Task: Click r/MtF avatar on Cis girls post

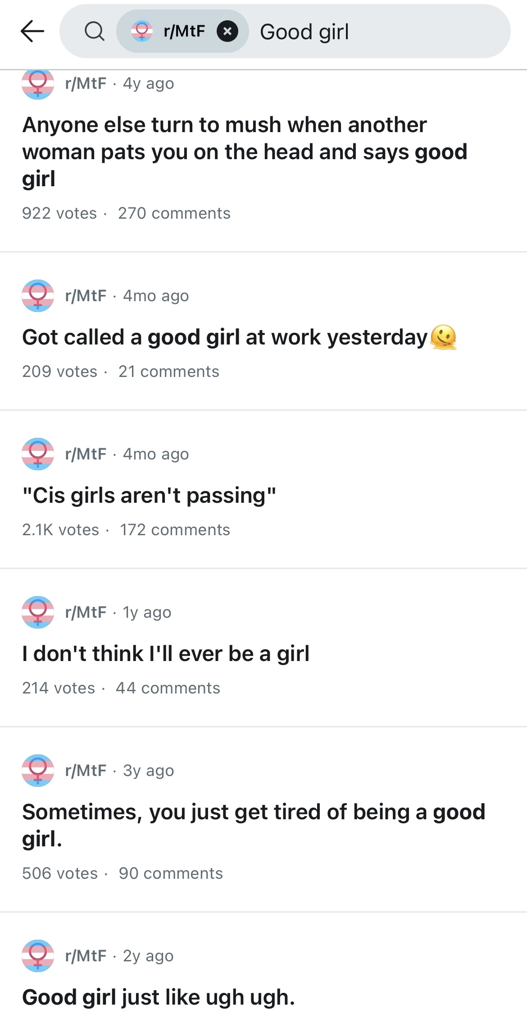Action: (x=38, y=454)
